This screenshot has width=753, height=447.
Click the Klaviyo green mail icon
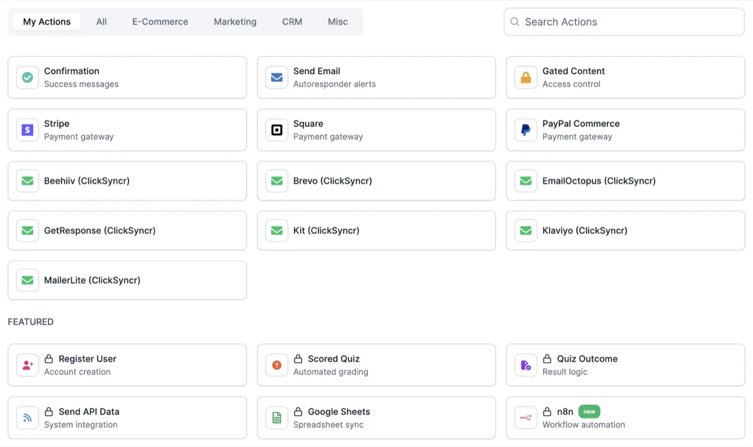(x=525, y=230)
